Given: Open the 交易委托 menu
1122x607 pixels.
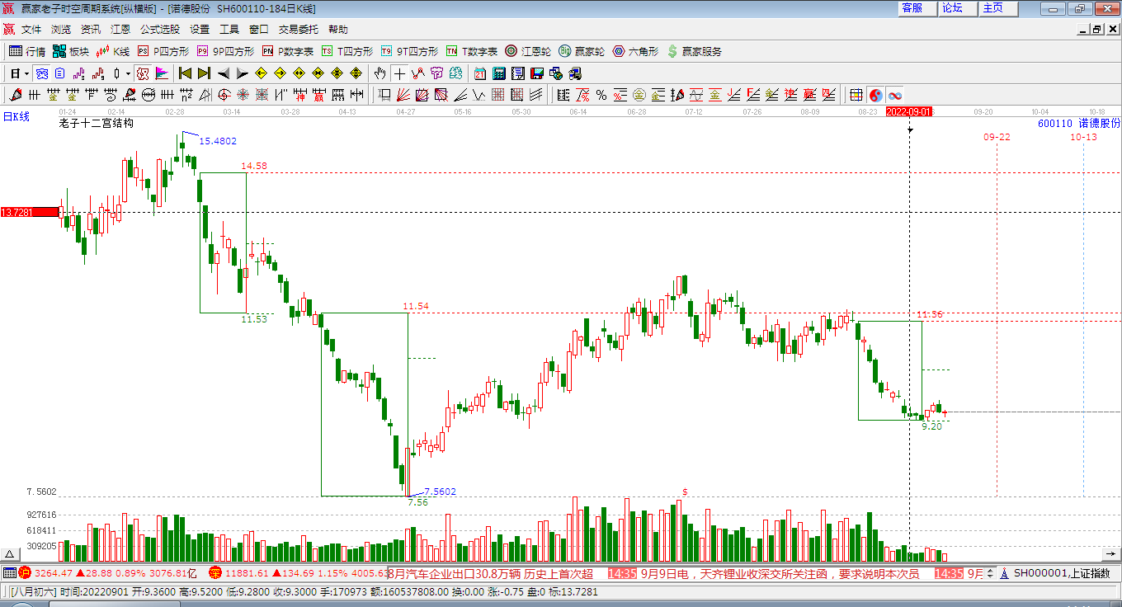Looking at the screenshot, I should point(298,29).
